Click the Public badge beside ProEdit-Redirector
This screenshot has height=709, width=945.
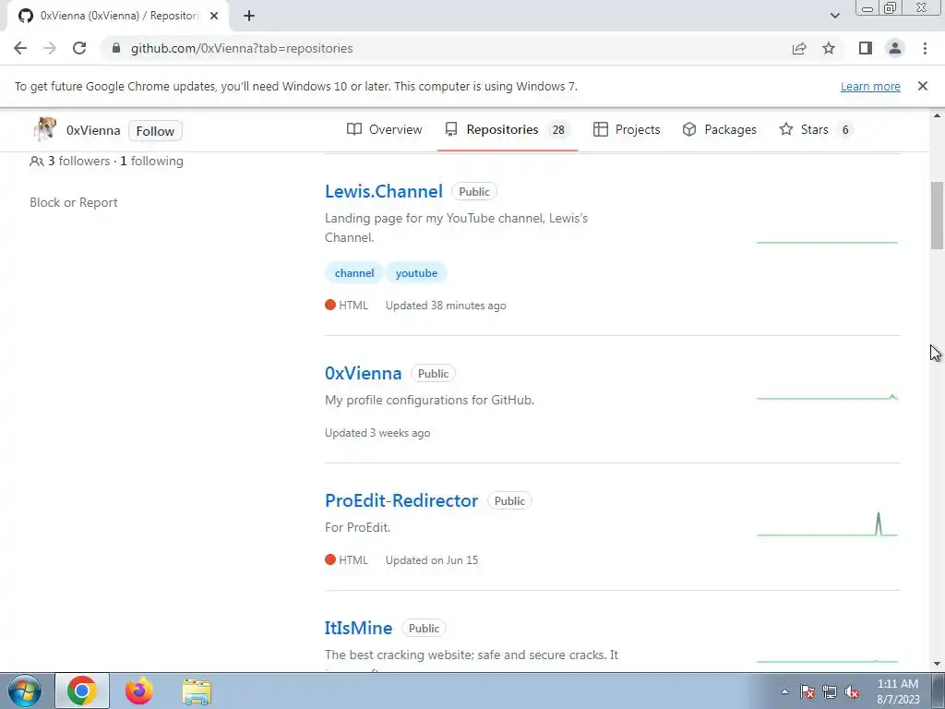point(509,501)
